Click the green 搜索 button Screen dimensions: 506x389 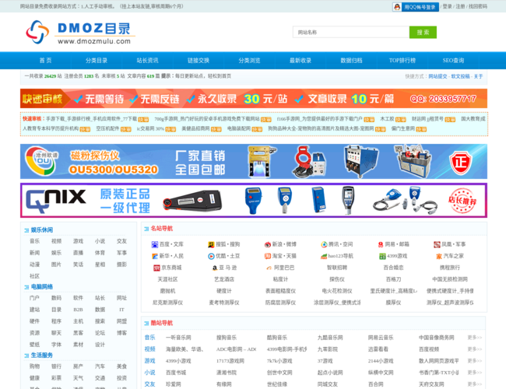(x=423, y=32)
